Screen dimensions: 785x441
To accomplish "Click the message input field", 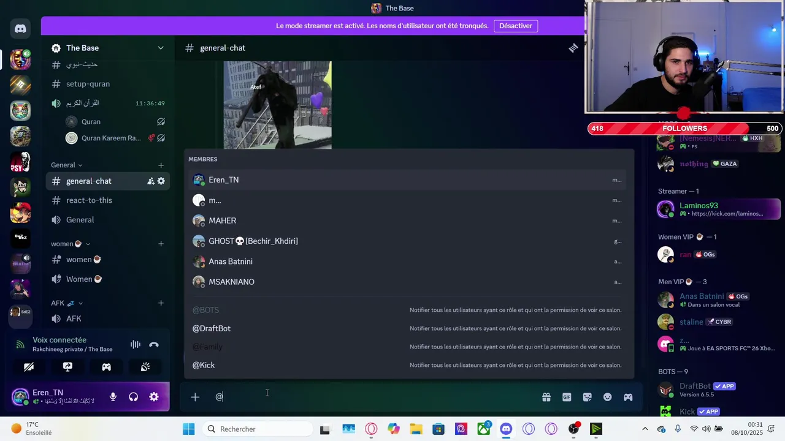I will click(x=374, y=397).
